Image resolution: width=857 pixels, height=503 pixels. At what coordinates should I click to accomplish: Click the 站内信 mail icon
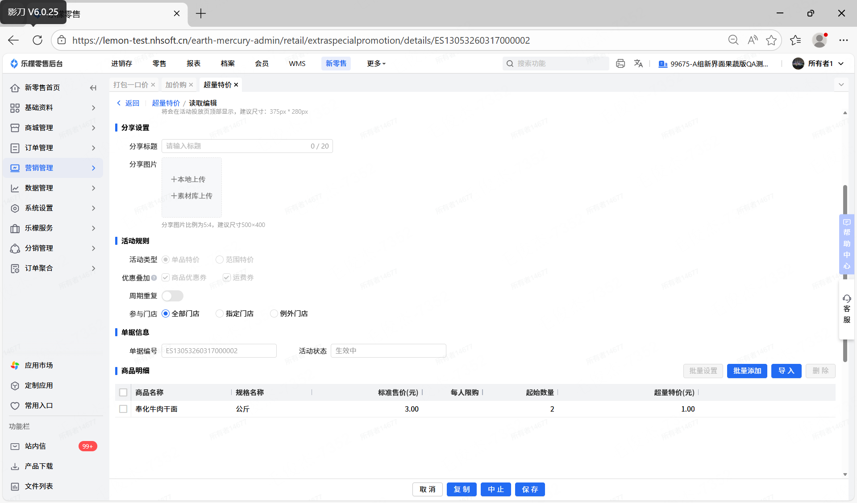pos(15,446)
